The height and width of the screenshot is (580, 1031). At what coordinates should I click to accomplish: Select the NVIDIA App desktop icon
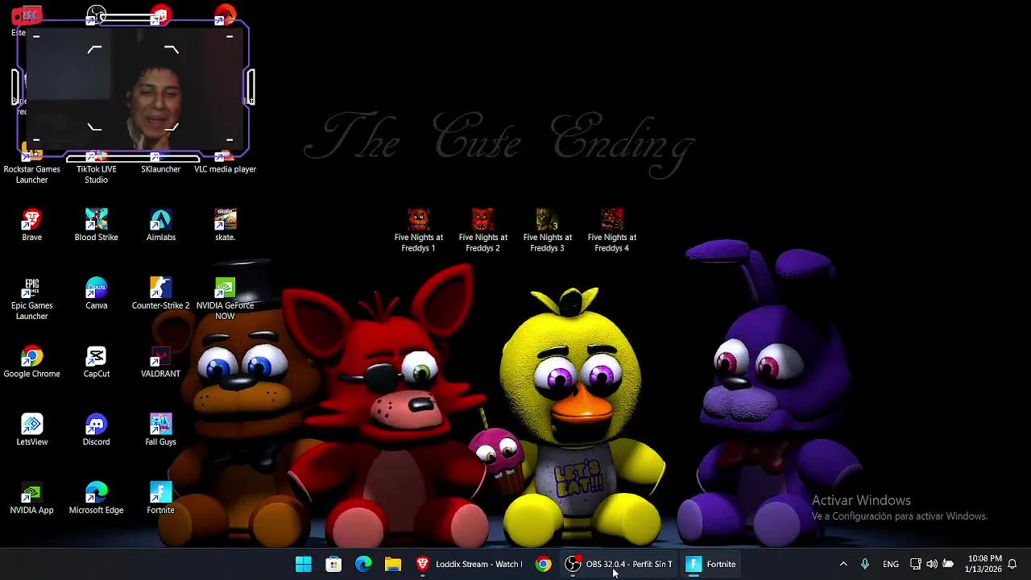[31, 498]
